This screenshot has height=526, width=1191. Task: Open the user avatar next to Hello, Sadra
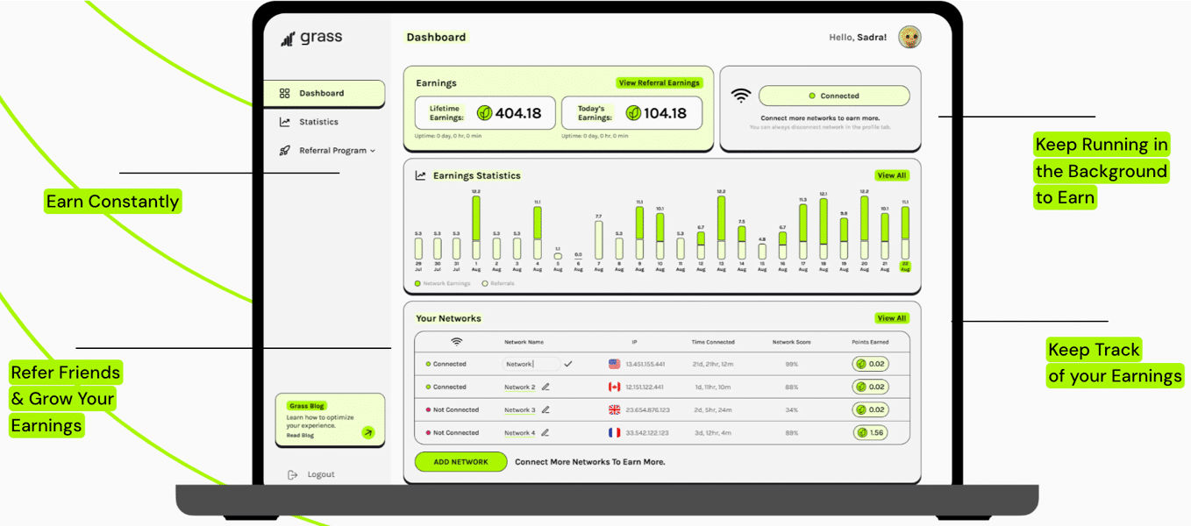pos(909,37)
